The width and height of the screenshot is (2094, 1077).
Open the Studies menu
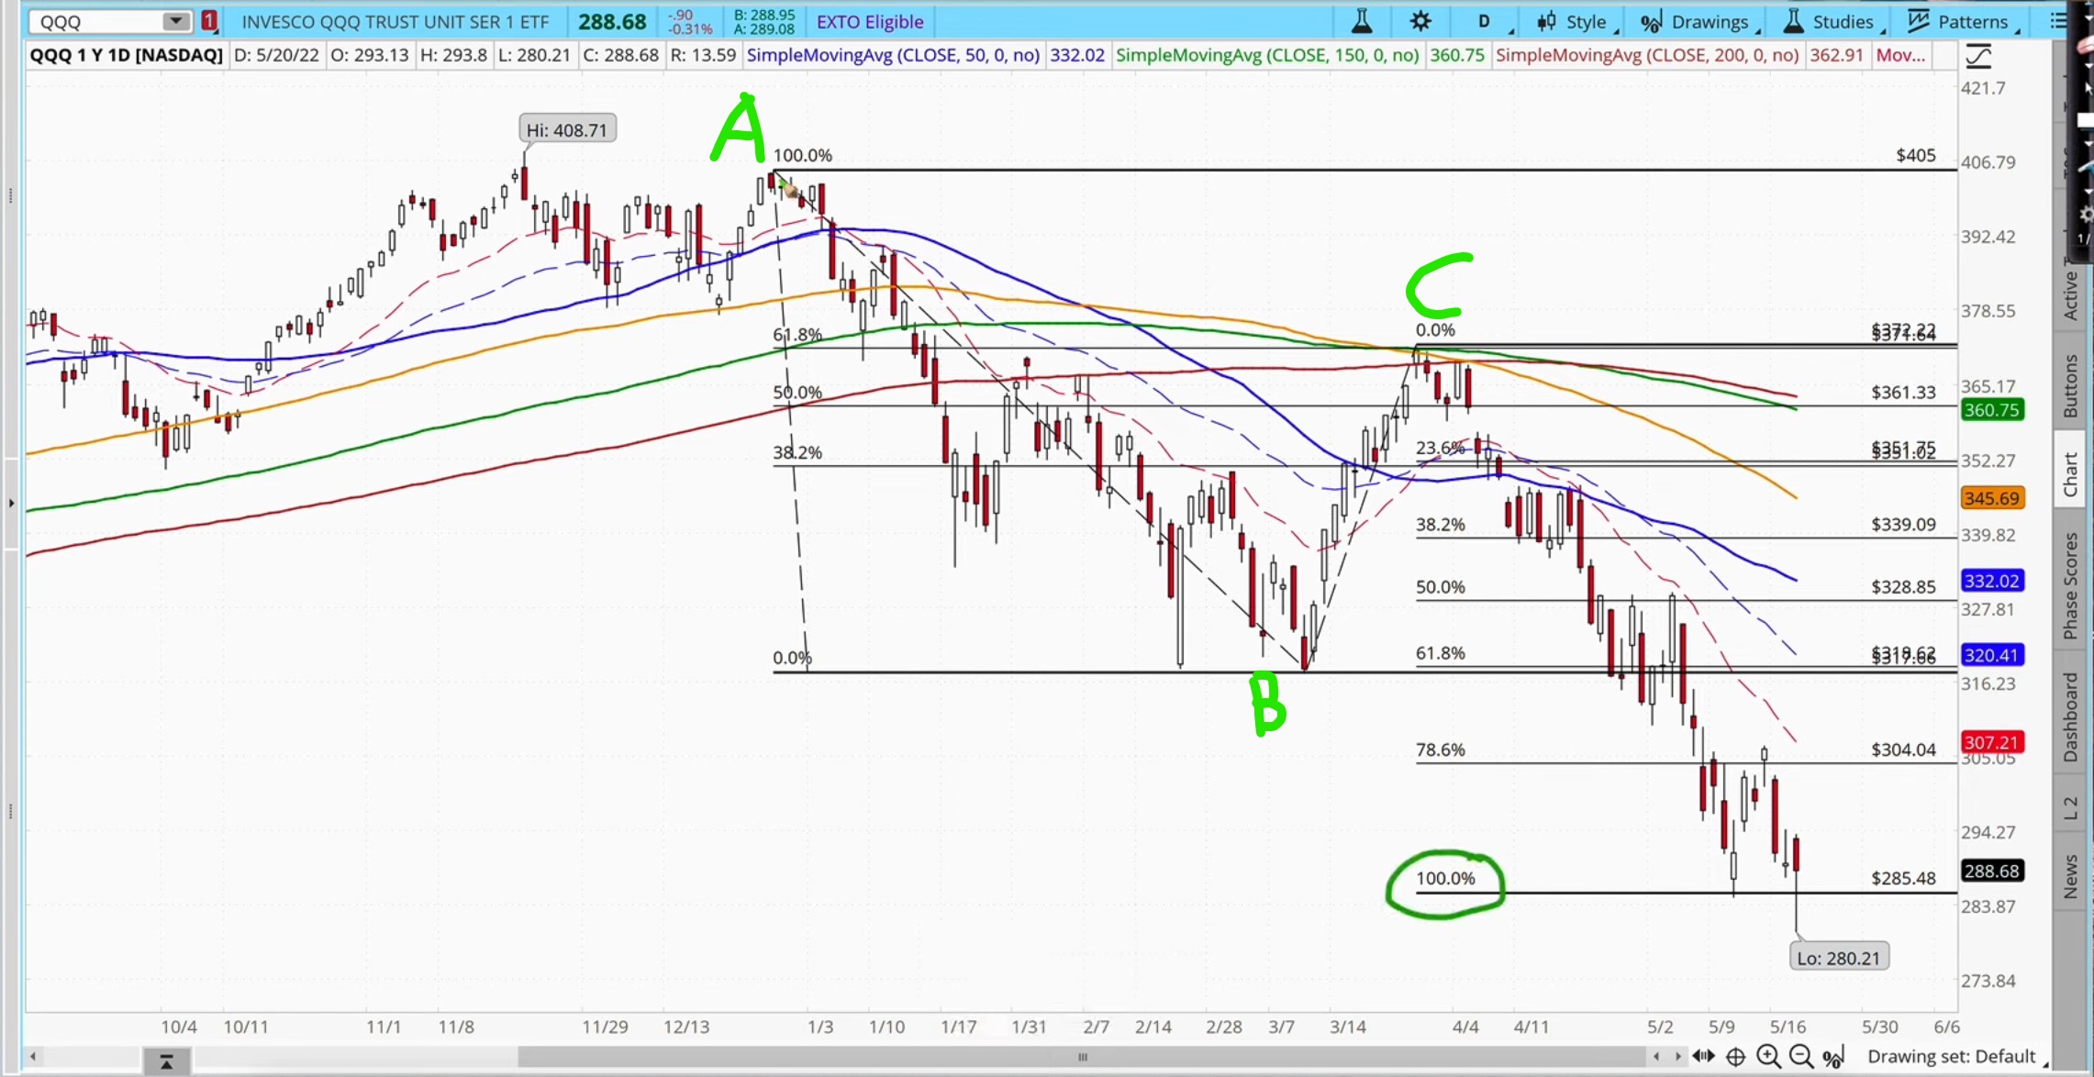[x=1832, y=22]
